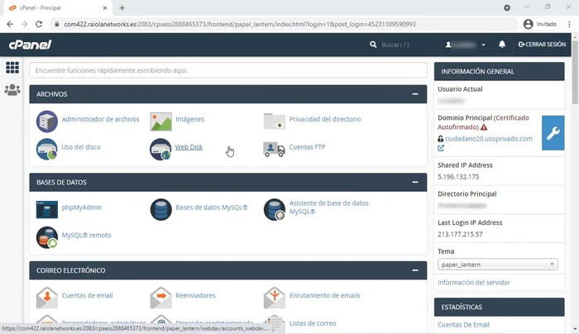579x334 pixels.
Task: Click the browser address bar
Action: pyautogui.click(x=285, y=24)
